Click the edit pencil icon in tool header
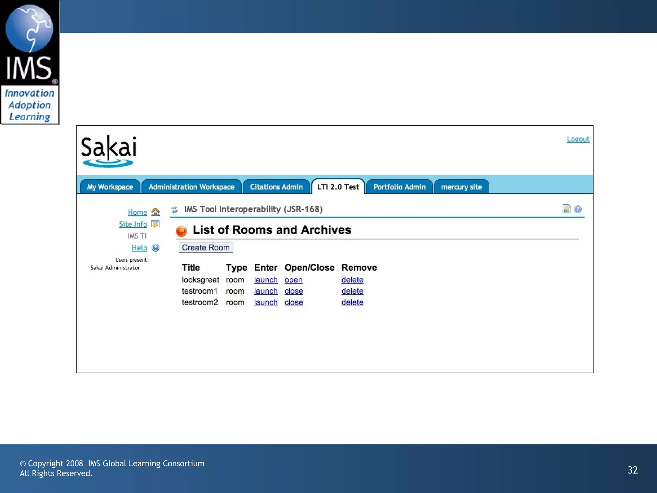Screen dimensions: 657x493 coord(567,209)
